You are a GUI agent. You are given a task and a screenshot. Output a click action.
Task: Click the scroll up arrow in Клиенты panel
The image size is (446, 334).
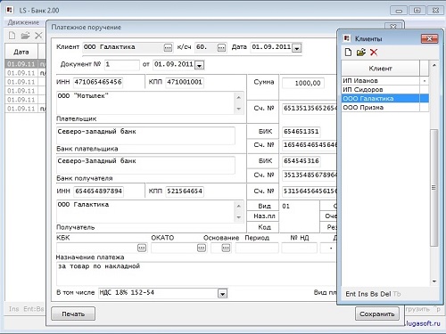pyautogui.click(x=434, y=65)
